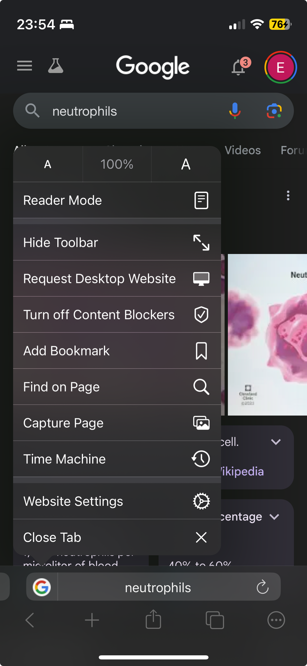Turn off Content Blockers
This screenshot has width=307, height=666.
click(x=117, y=315)
